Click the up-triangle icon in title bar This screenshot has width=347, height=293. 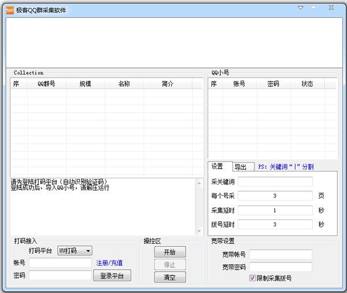click(314, 8)
